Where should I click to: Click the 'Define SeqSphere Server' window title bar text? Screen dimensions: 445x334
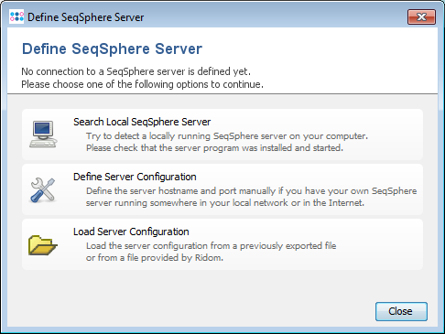(x=85, y=17)
